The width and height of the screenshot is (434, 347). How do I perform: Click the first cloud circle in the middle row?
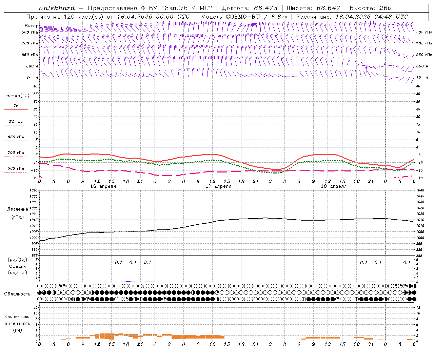click(40, 292)
